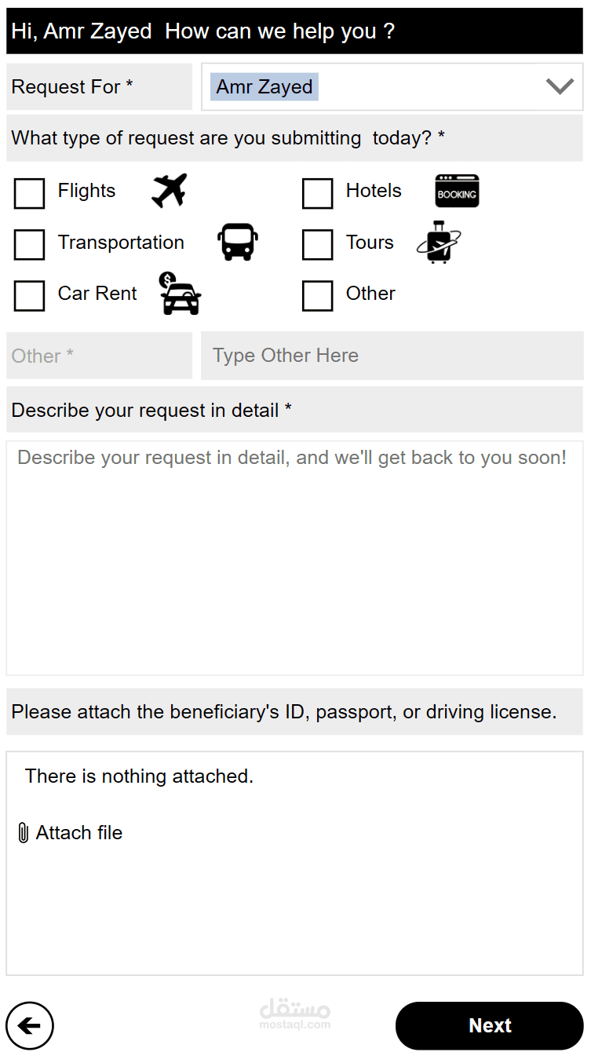Viewport: 591px width, 1052px height.
Task: Click the Attach file link
Action: tap(79, 833)
